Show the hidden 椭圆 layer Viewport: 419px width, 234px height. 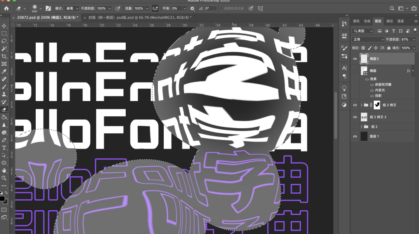[355, 71]
